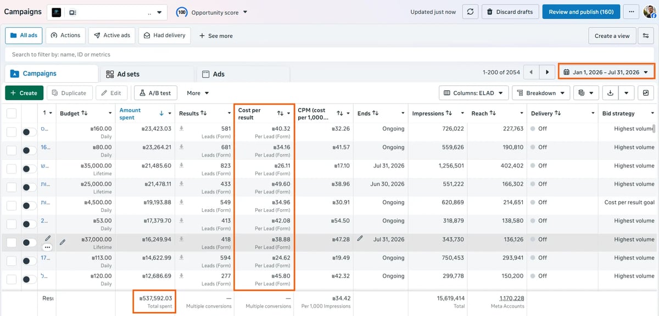Viewport: 659px width, 316px height.
Task: Click download icon in the 413 results row
Action: pyautogui.click(x=182, y=221)
